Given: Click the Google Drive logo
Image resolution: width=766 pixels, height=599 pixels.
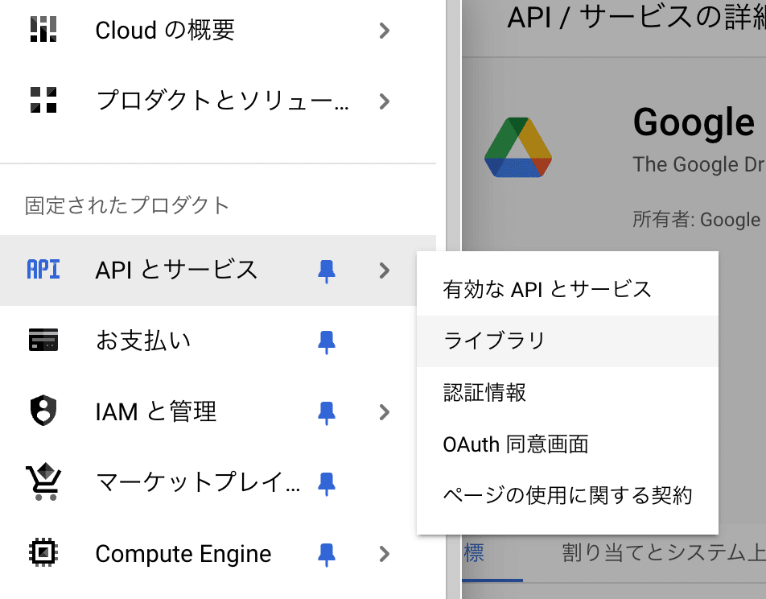Looking at the screenshot, I should coord(518,145).
